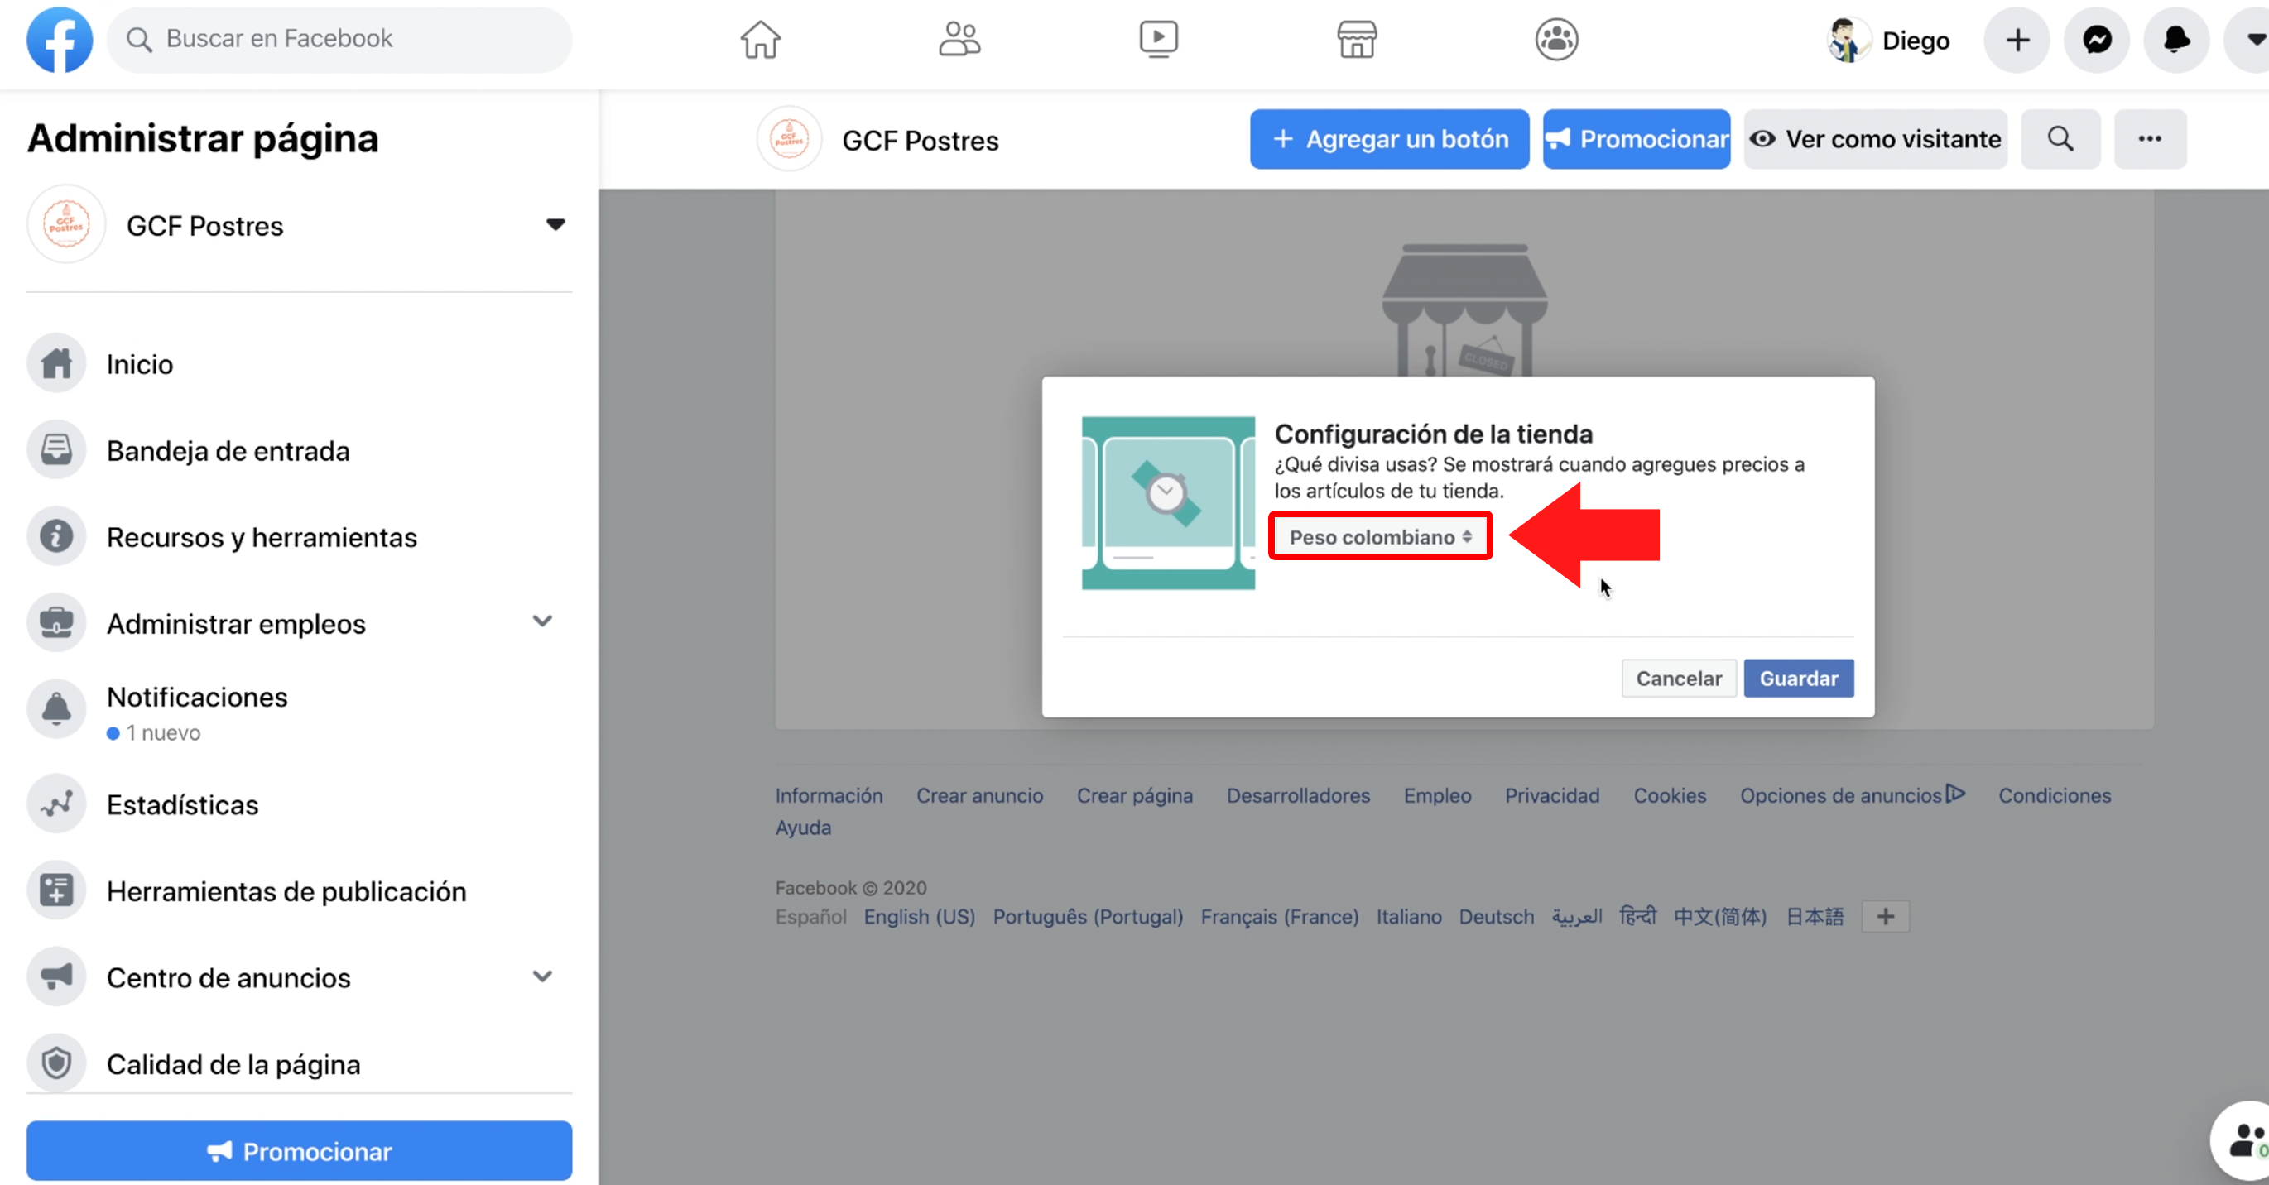This screenshot has width=2269, height=1185.
Task: Click Guardar to save the store configuration
Action: [x=1799, y=678]
